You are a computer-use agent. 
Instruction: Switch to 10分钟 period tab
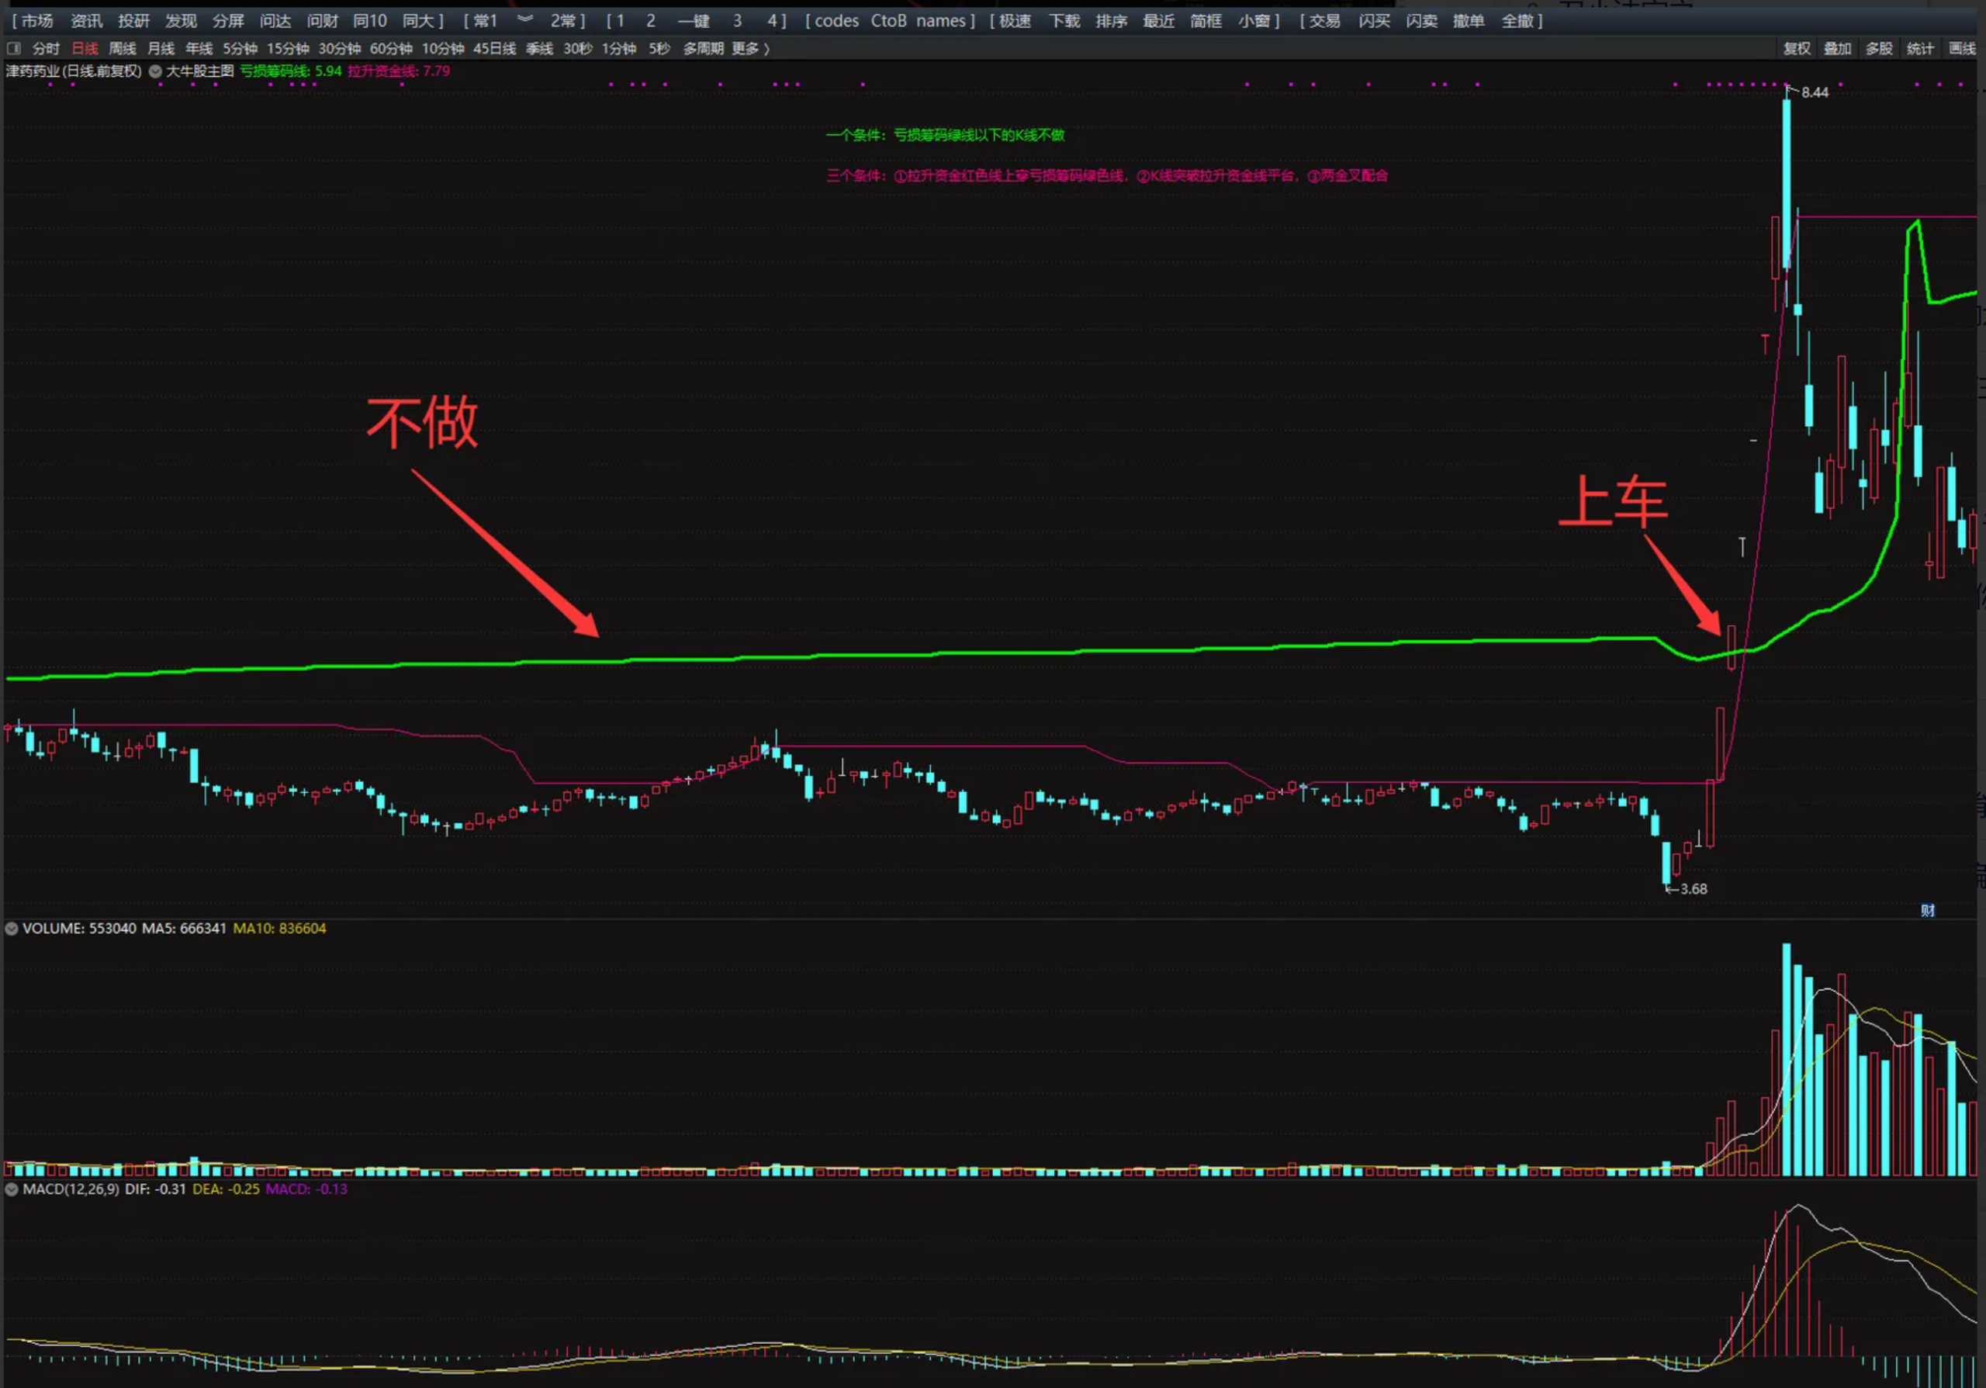[x=444, y=48]
